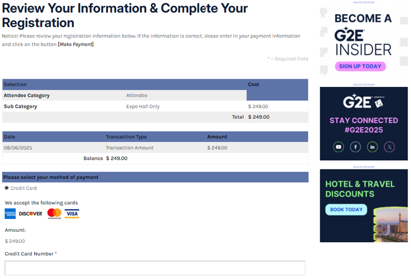The image size is (411, 279).
Task: Click the '* = Required Field' note
Action: pyautogui.click(x=288, y=59)
